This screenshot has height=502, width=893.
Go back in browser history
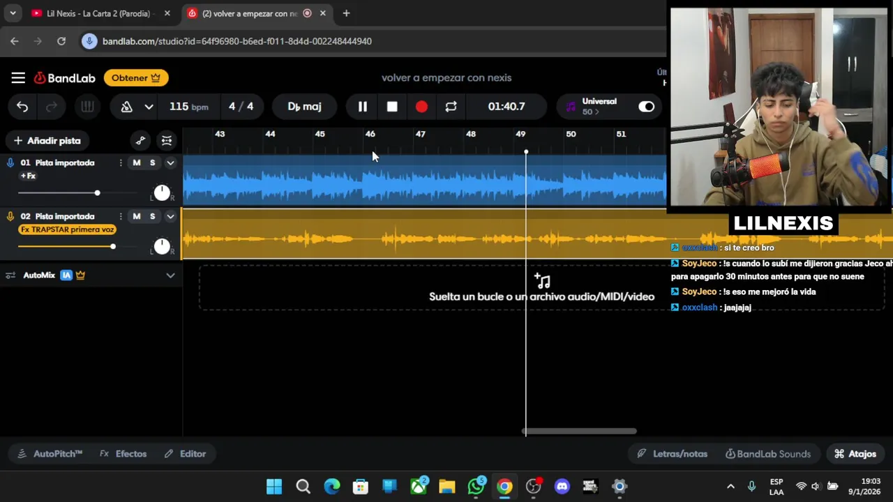point(15,41)
